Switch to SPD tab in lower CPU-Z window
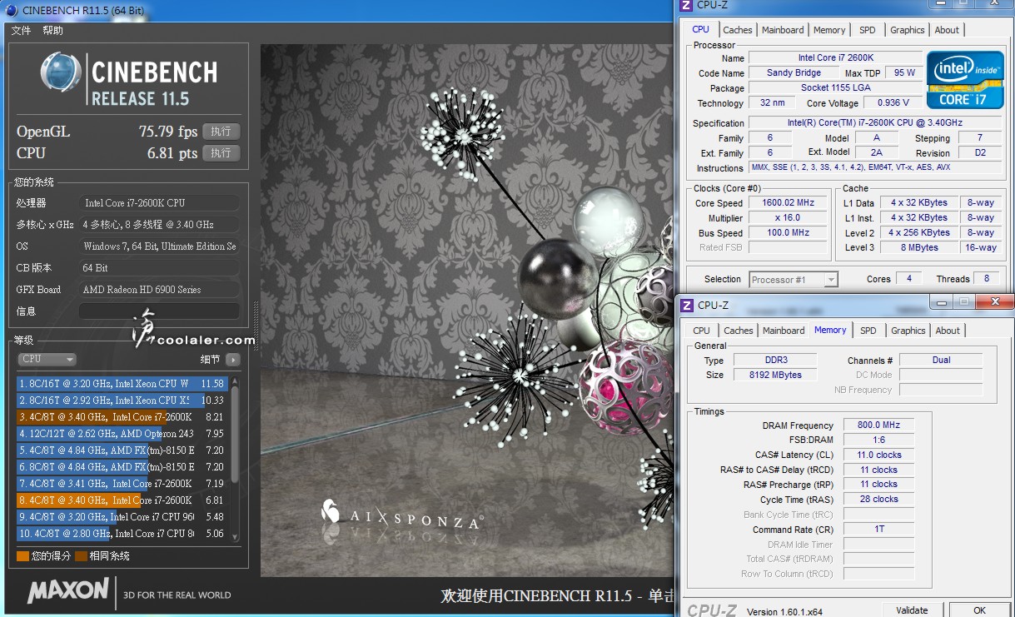The width and height of the screenshot is (1015, 617). [x=868, y=331]
